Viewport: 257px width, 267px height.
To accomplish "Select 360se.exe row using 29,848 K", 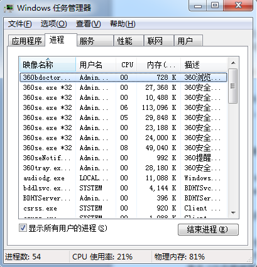I will coord(123,117).
